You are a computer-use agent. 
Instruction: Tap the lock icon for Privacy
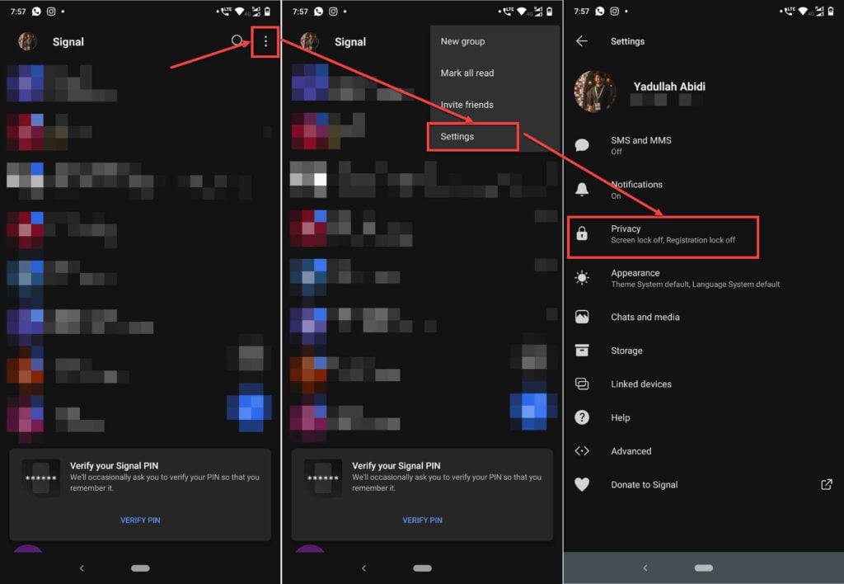pyautogui.click(x=582, y=233)
